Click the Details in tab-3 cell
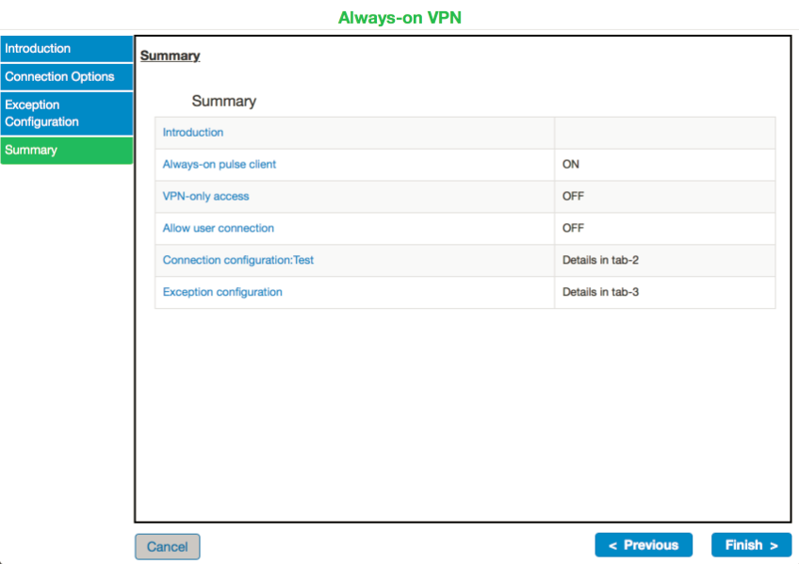This screenshot has width=799, height=564. 600,293
